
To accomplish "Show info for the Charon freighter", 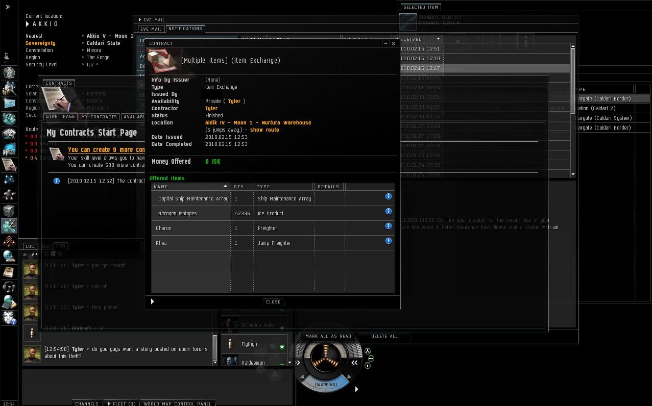I will tap(388, 226).
